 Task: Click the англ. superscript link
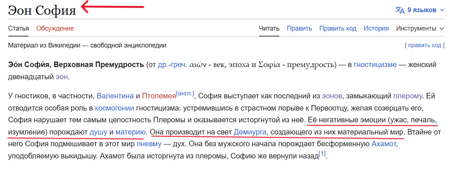(x=185, y=94)
